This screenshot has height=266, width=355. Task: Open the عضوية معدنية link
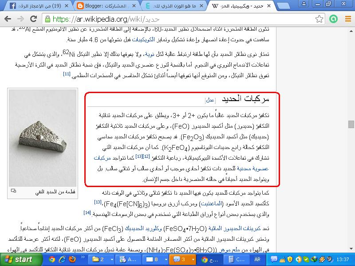tap(252, 168)
